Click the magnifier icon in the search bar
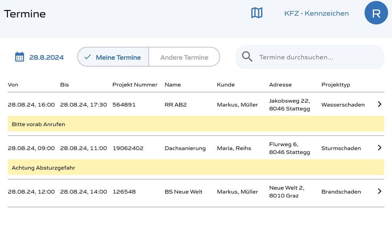Image resolution: width=392 pixels, height=235 pixels. [x=247, y=56]
